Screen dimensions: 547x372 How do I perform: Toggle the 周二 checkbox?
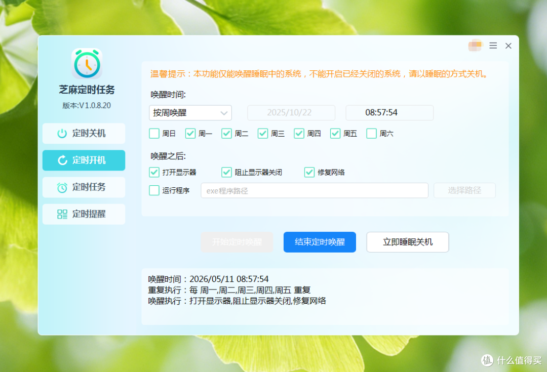tap(226, 134)
